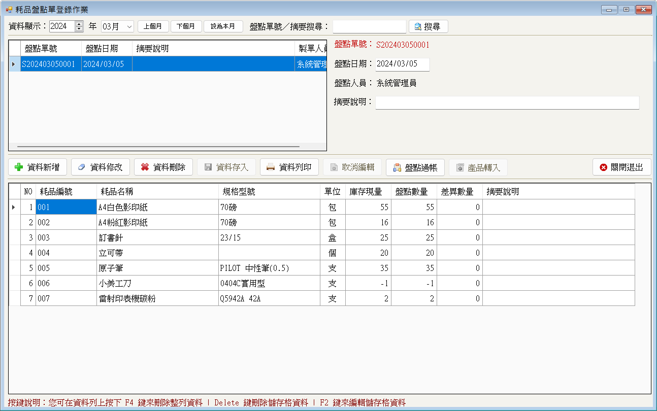Click the 小美工刀 item name cell
The height and width of the screenshot is (411, 657).
[157, 283]
